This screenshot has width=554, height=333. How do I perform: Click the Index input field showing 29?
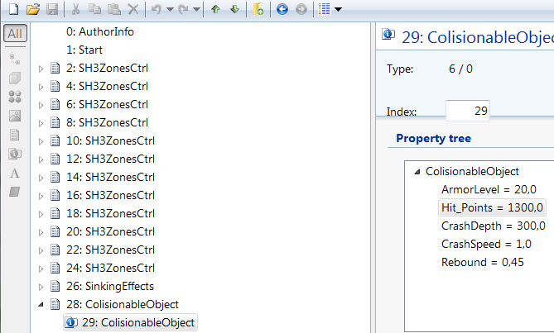pyautogui.click(x=468, y=111)
